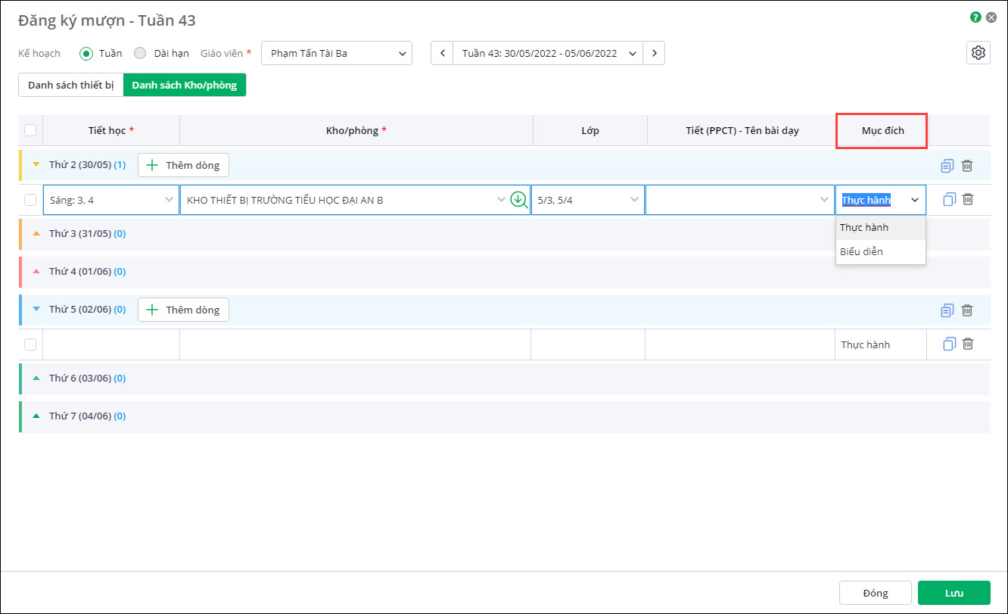The height and width of the screenshot is (614, 1008).
Task: Select the Dài hạn radio button
Action: (x=140, y=53)
